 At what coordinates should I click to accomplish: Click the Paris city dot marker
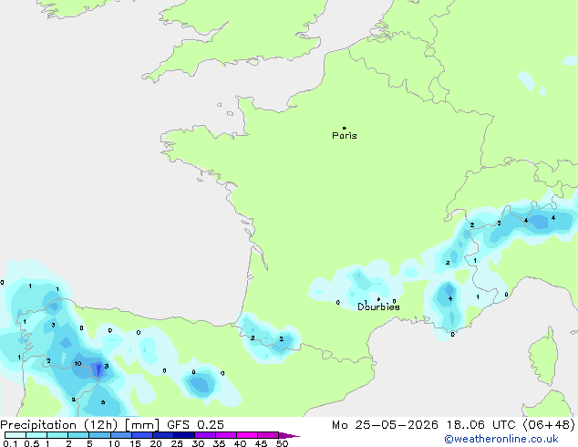(345, 128)
